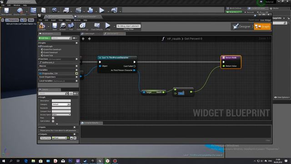The width and height of the screenshot is (291, 164).
Task: Open the output type dropdown (Float)
Action: coord(59,138)
